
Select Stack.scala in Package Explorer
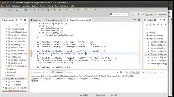click(15, 85)
